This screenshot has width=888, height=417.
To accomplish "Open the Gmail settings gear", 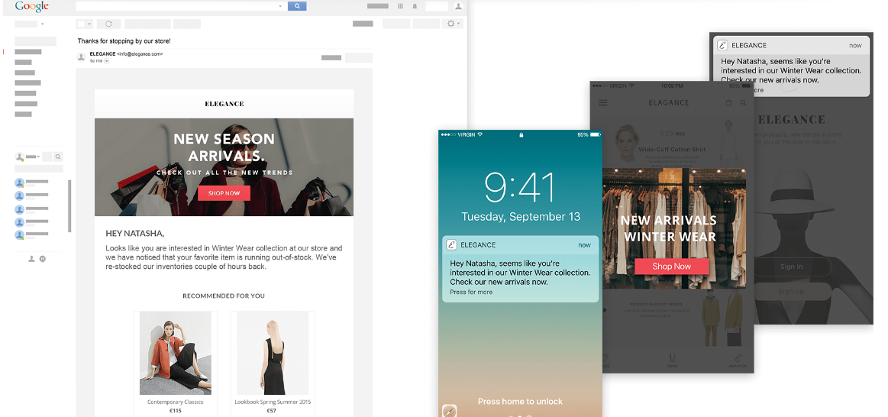I will [450, 24].
